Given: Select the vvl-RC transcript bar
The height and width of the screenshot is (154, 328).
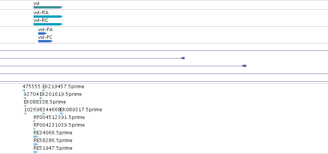Looking at the screenshot, I should [48, 24].
